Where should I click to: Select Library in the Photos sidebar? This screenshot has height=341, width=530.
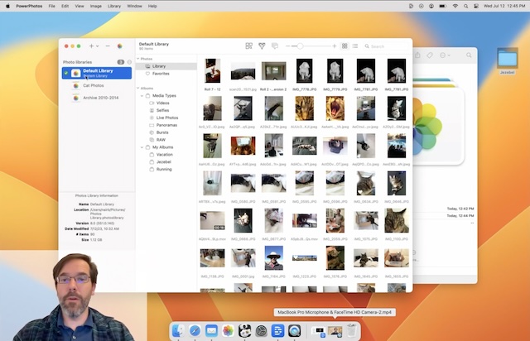tap(166, 66)
